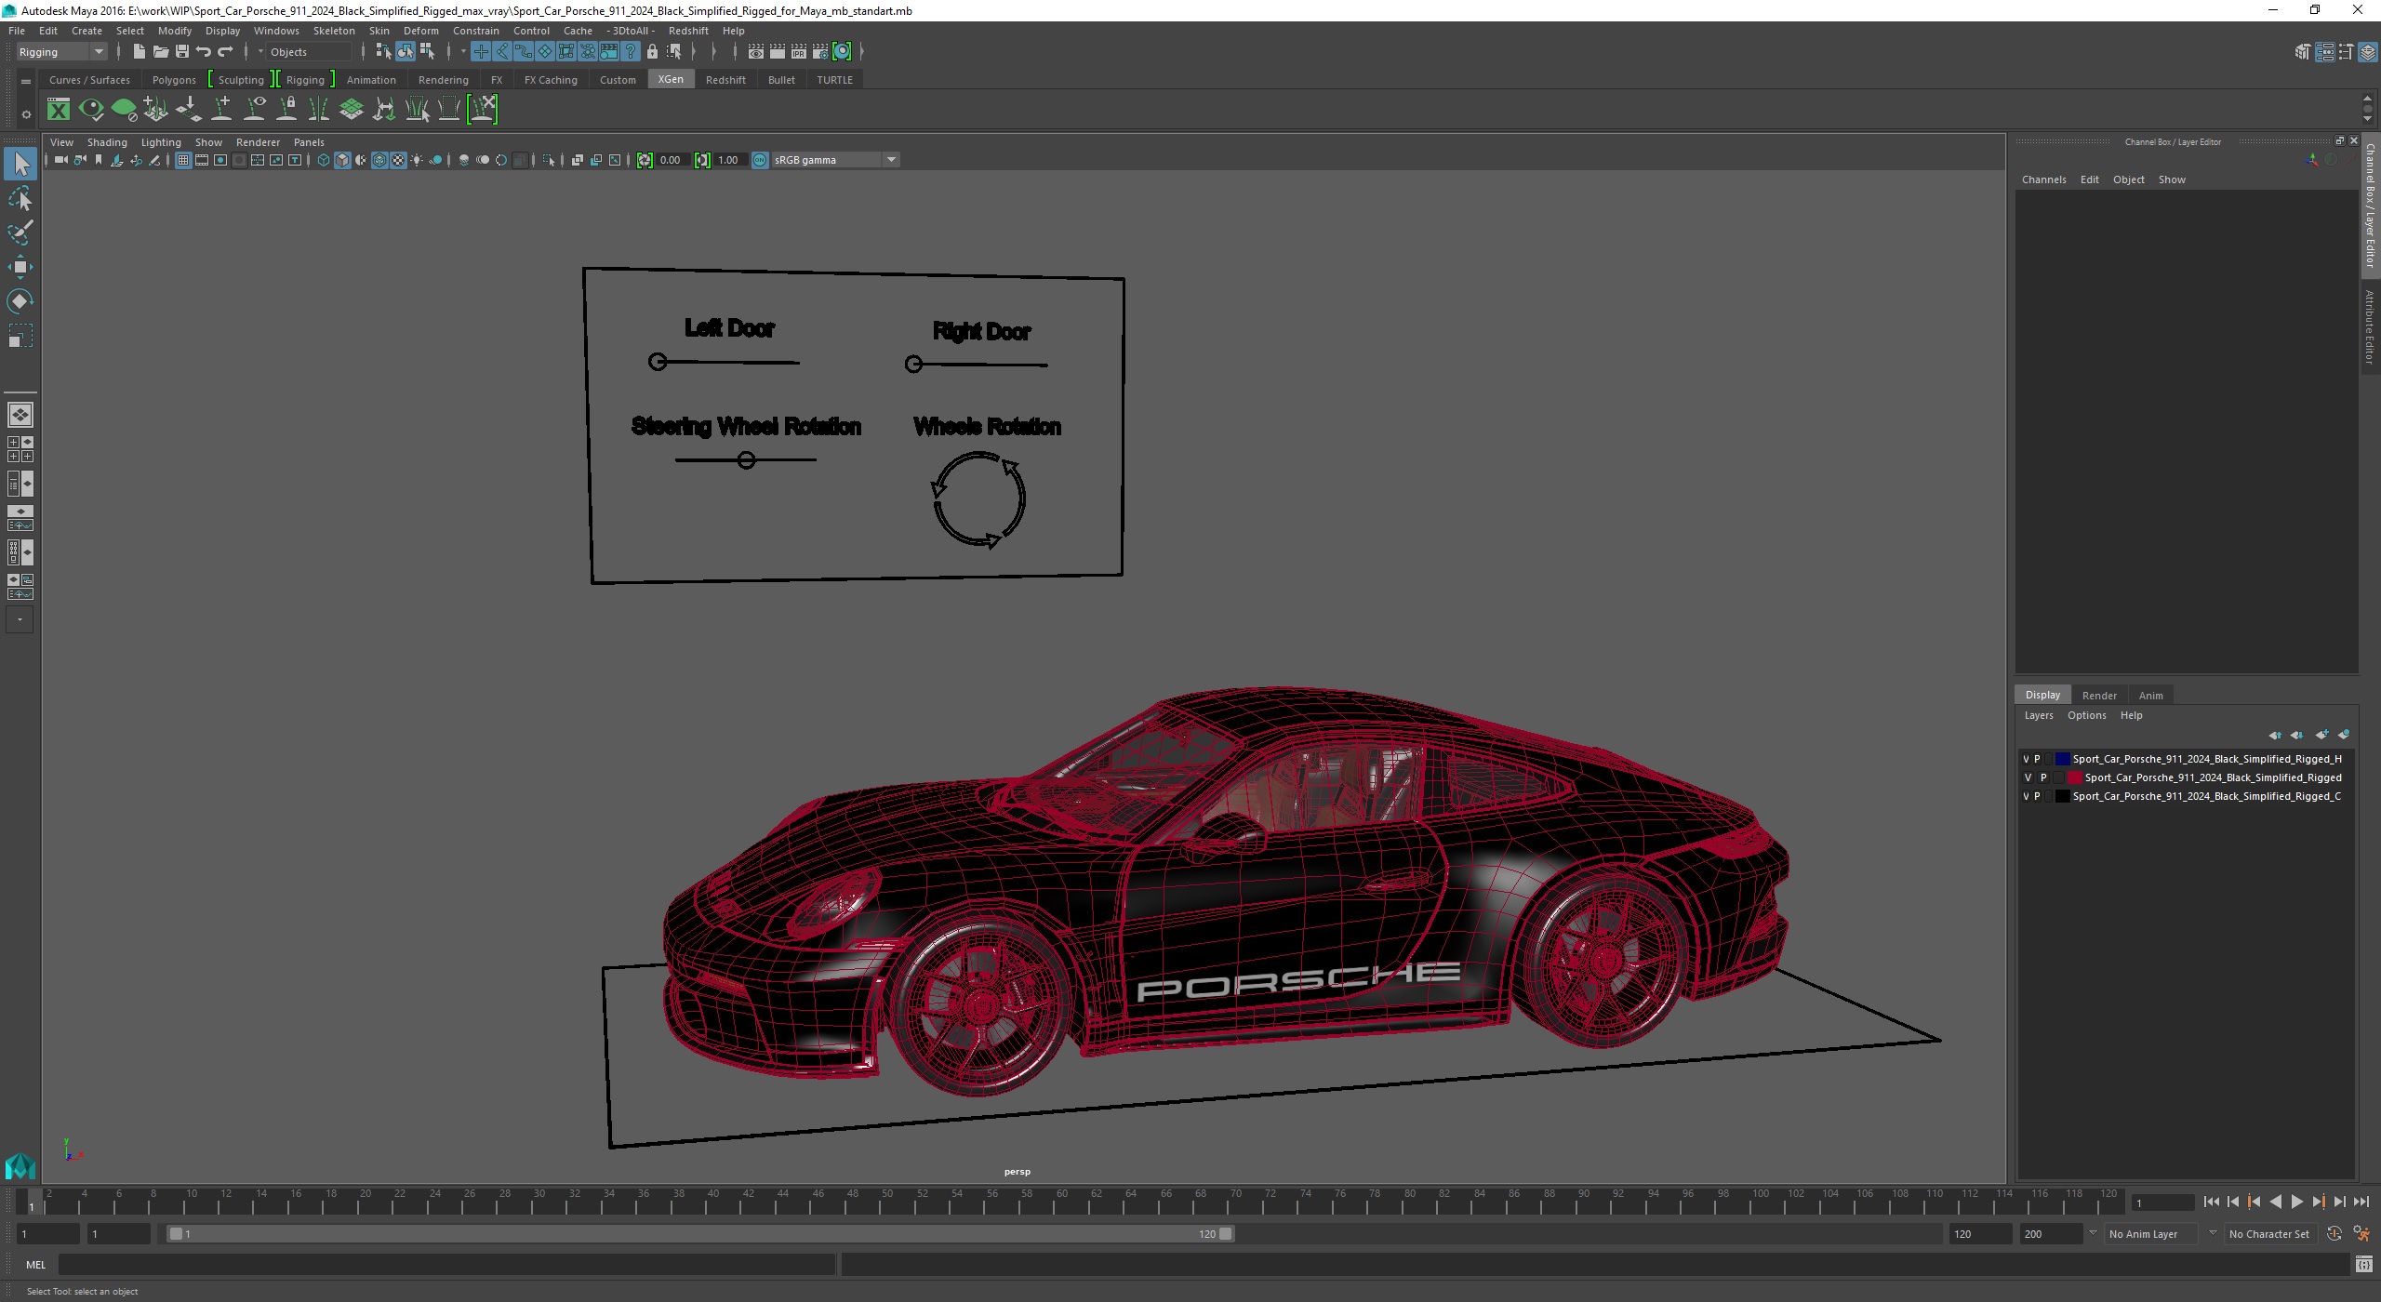Click the red color swatch of Rigged layer

pyautogui.click(x=2074, y=777)
